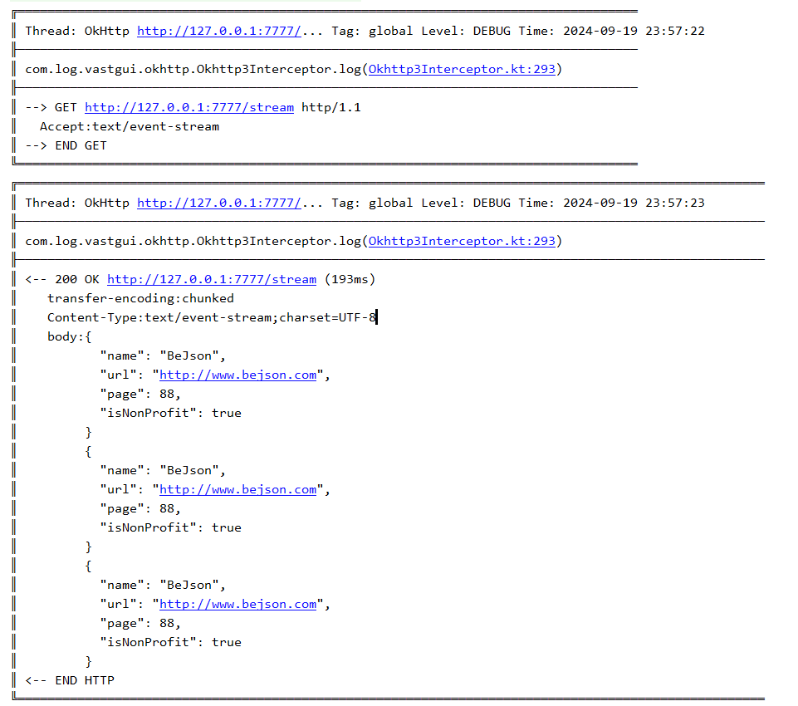The height and width of the screenshot is (706, 798).
Task: Follow the GET http://127.0.0.1:7777/stream link
Action: (188, 107)
